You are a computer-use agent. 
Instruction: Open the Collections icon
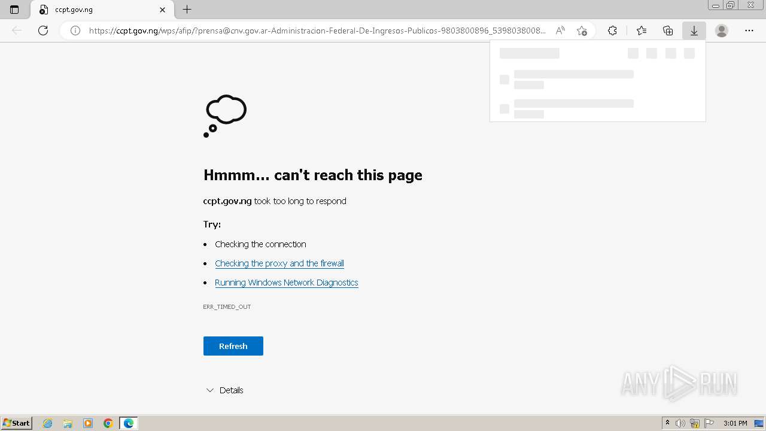(x=668, y=31)
